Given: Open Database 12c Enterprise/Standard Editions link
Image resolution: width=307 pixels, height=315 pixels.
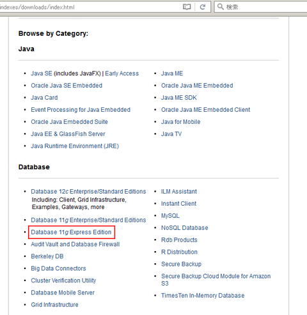Looking at the screenshot, I should click(x=88, y=192).
